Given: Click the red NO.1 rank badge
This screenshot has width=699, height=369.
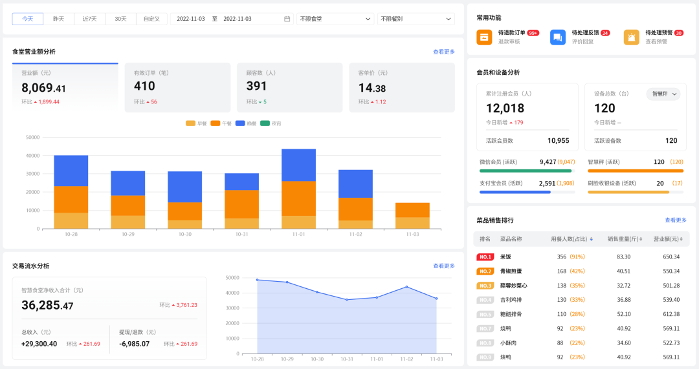Looking at the screenshot, I should 485,257.
